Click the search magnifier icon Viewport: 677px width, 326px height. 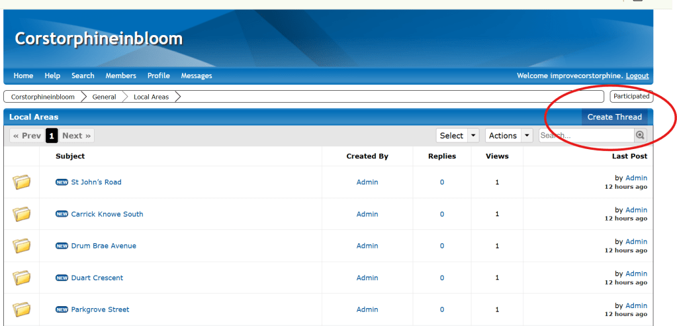tap(641, 135)
